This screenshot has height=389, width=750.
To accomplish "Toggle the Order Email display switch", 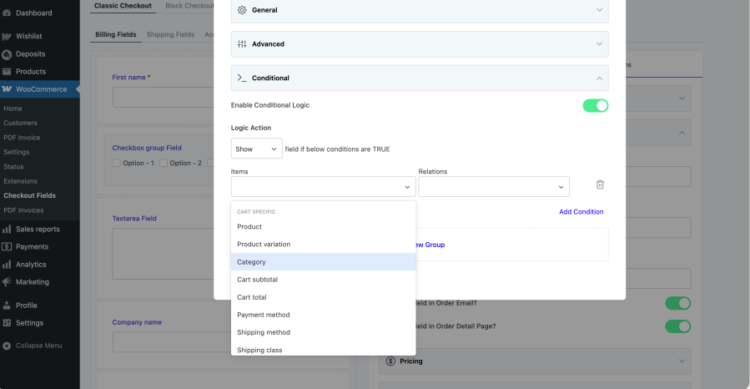I will pyautogui.click(x=677, y=304).
